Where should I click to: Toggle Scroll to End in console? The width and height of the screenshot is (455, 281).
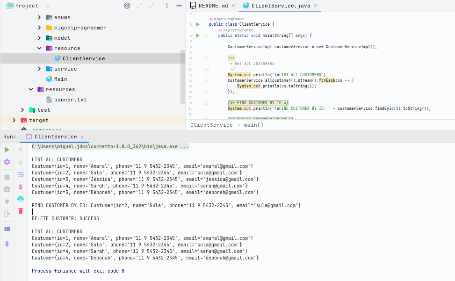[21, 187]
